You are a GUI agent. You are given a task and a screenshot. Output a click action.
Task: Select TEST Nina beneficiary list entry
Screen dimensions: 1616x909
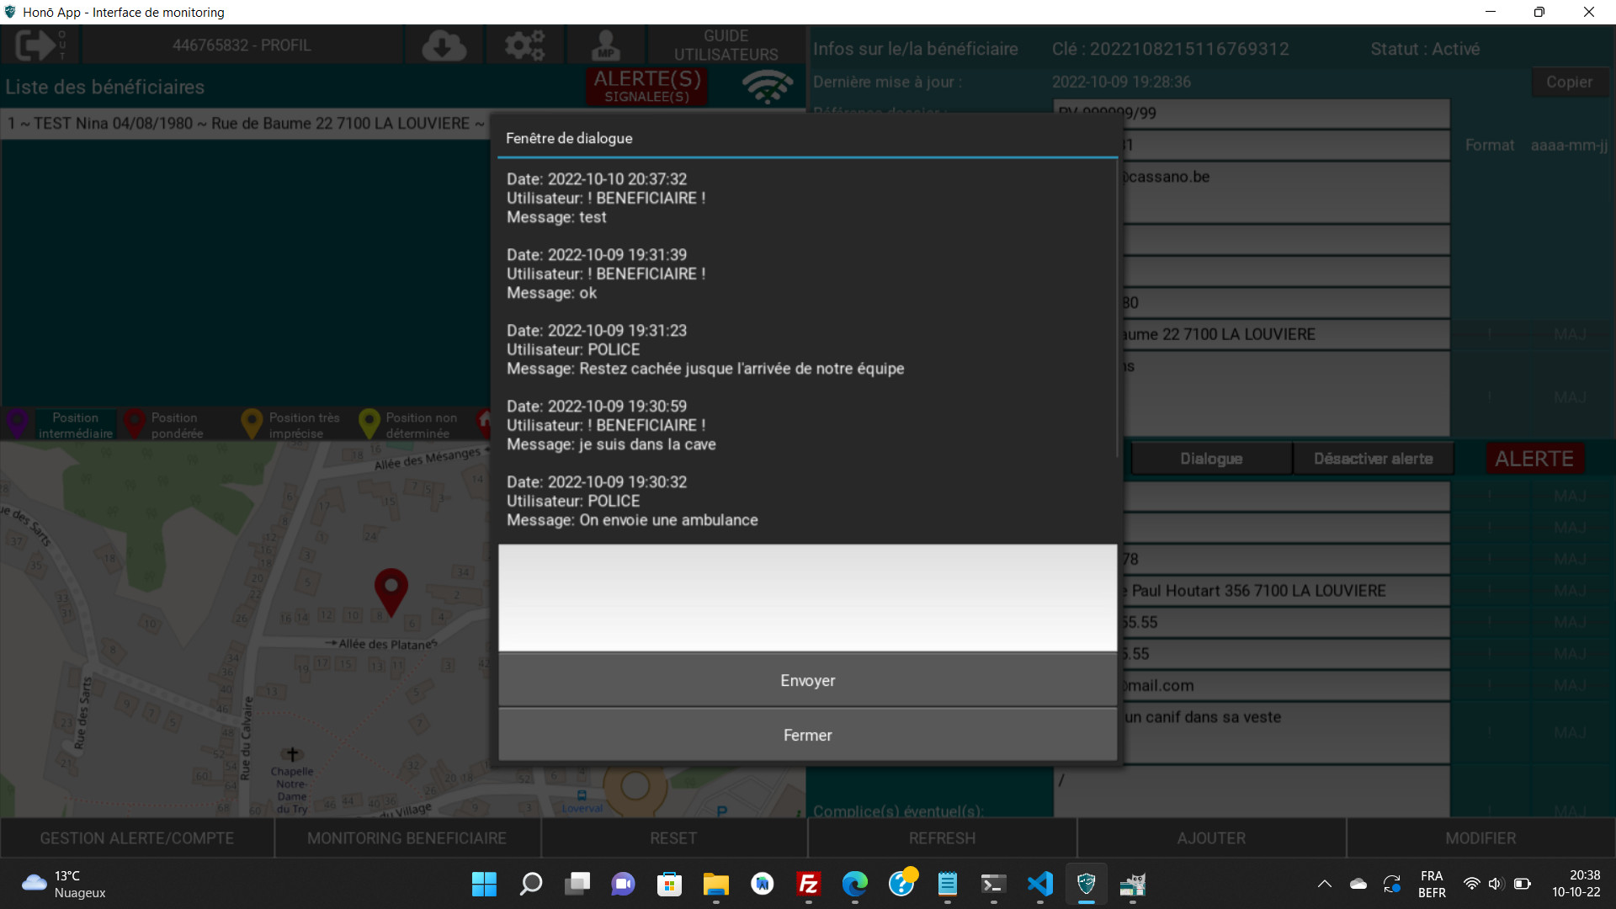click(244, 124)
